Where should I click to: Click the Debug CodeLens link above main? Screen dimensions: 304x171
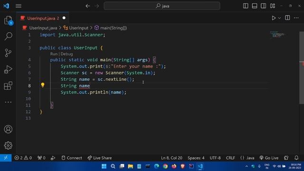coord(66,54)
